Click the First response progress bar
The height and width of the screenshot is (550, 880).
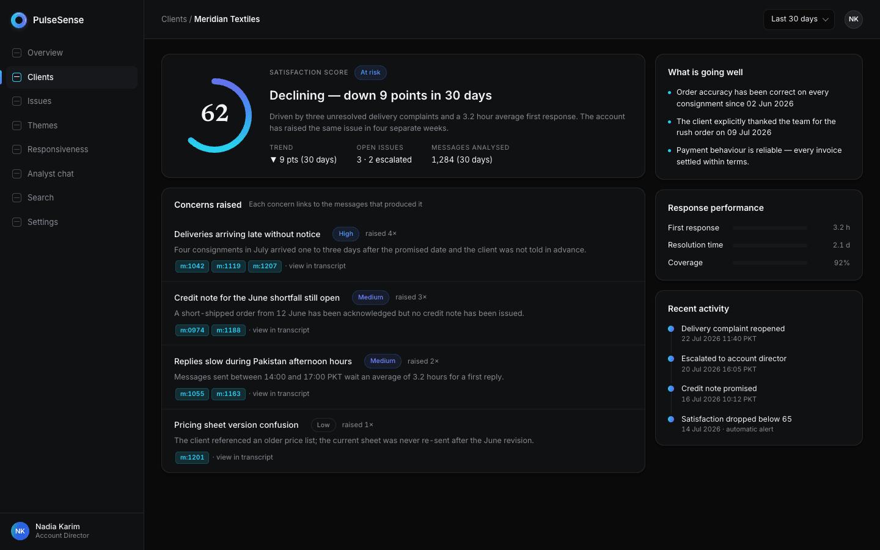coord(770,228)
